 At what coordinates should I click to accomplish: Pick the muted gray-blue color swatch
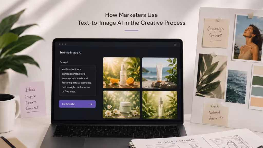pyautogui.click(x=257, y=91)
